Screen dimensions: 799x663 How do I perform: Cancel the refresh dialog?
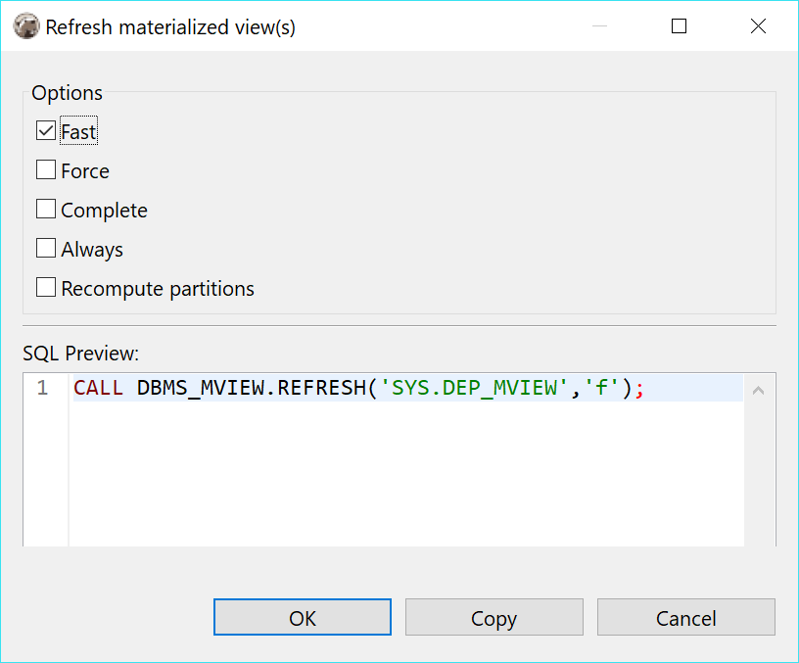coord(685,617)
